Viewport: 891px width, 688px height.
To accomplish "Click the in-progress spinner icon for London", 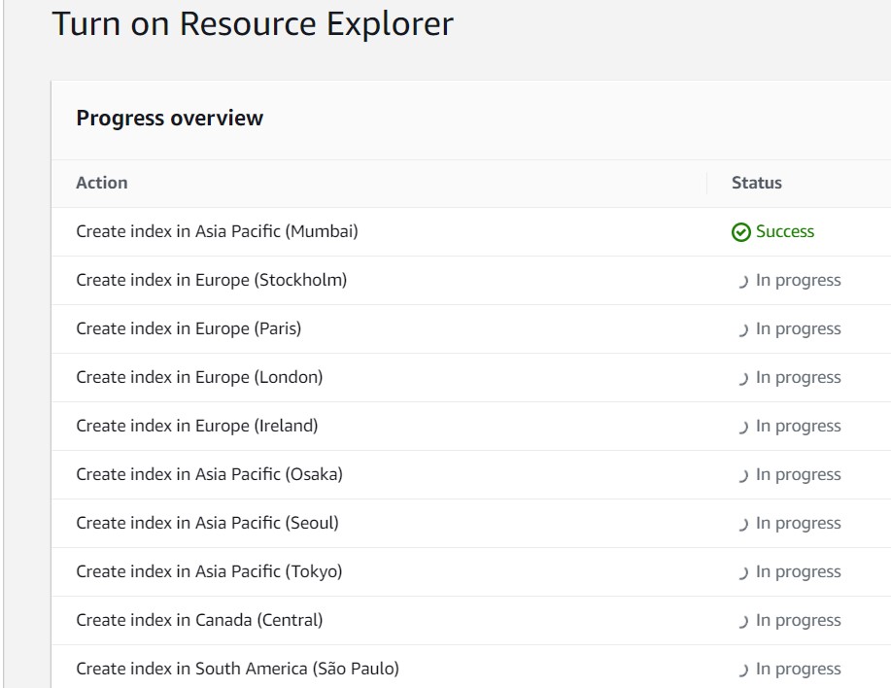I will click(x=744, y=377).
